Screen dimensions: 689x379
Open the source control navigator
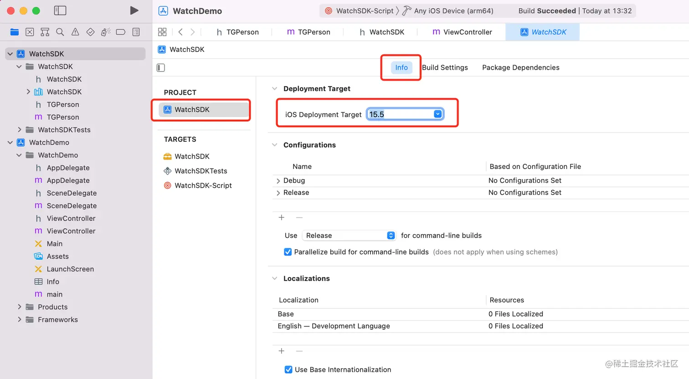(x=30, y=32)
